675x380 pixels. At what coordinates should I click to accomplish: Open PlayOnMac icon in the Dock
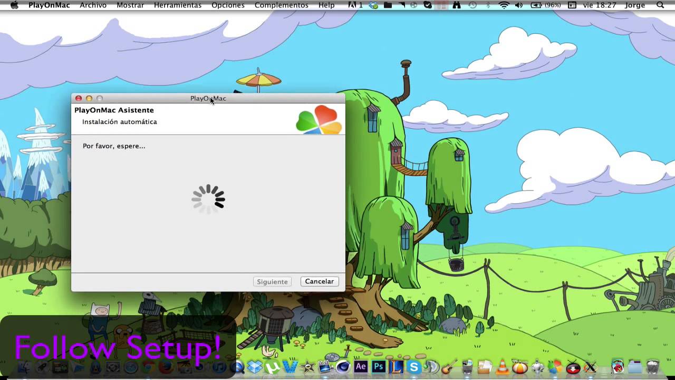coord(556,367)
